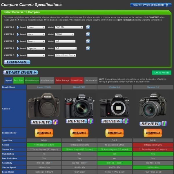Open Camera 1 Model dropdown showing EOS 7D
The width and height of the screenshot is (174, 174).
point(69,27)
